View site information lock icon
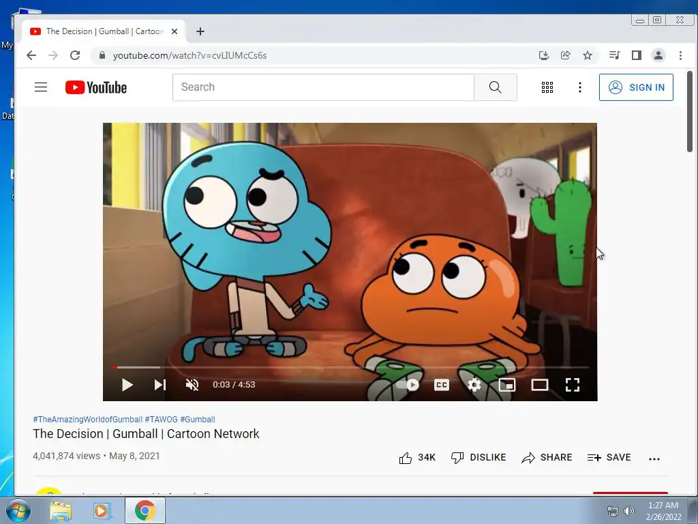 (102, 55)
